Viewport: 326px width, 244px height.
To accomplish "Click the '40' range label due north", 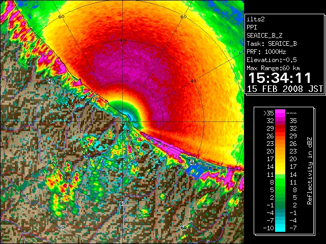I will click(x=122, y=41).
